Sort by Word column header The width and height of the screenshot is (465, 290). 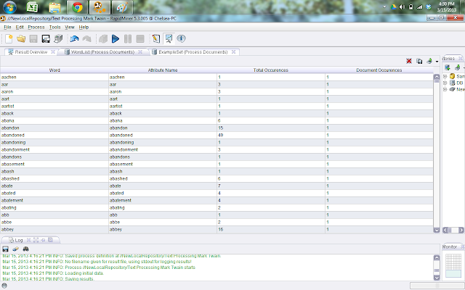tap(54, 70)
